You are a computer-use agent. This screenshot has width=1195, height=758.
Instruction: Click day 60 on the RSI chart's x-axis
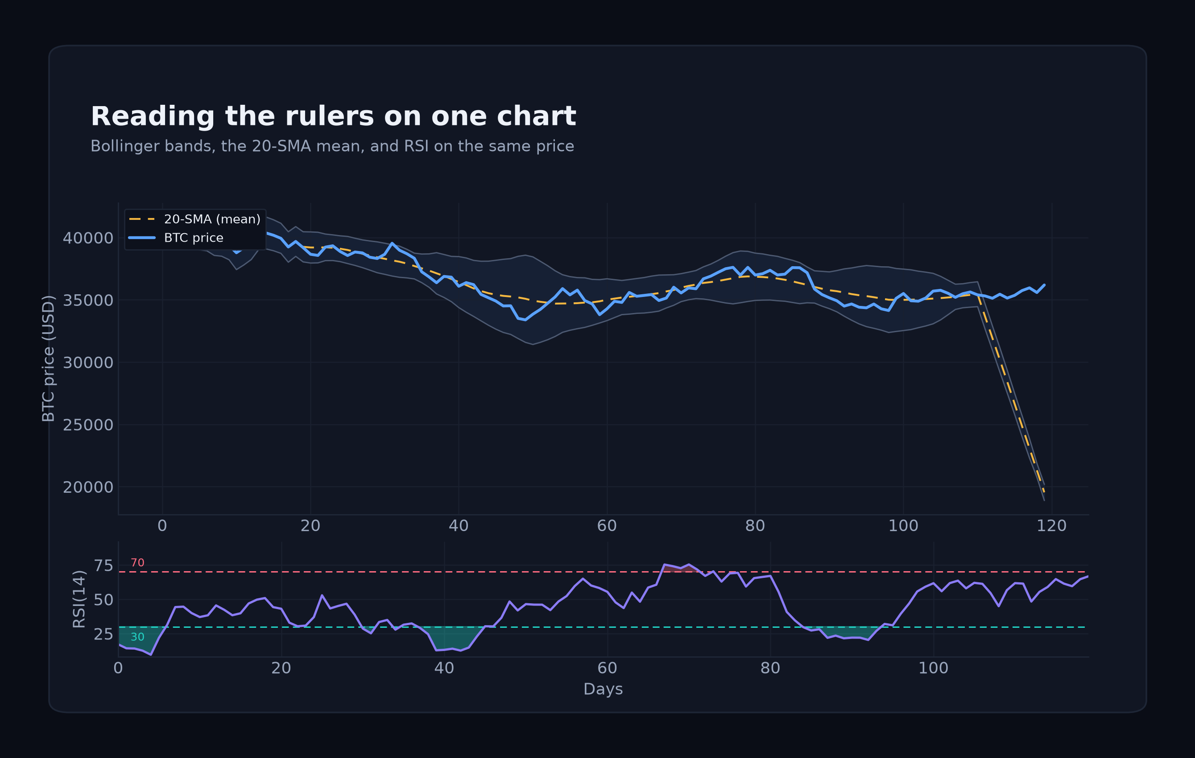608,668
